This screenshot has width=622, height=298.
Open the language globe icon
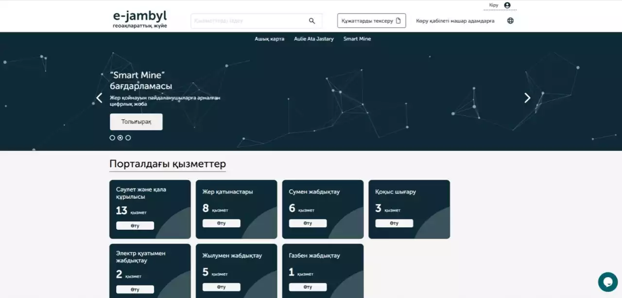pos(510,21)
